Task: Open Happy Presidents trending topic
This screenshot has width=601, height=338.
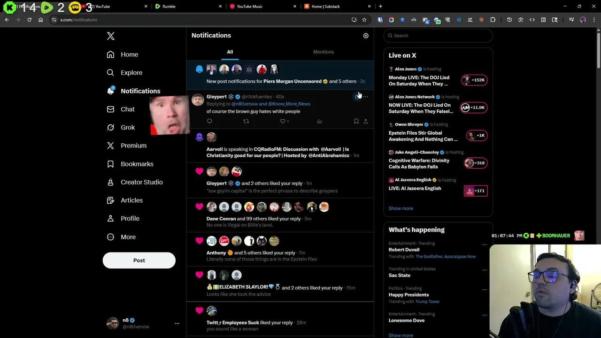Action: pyautogui.click(x=409, y=295)
